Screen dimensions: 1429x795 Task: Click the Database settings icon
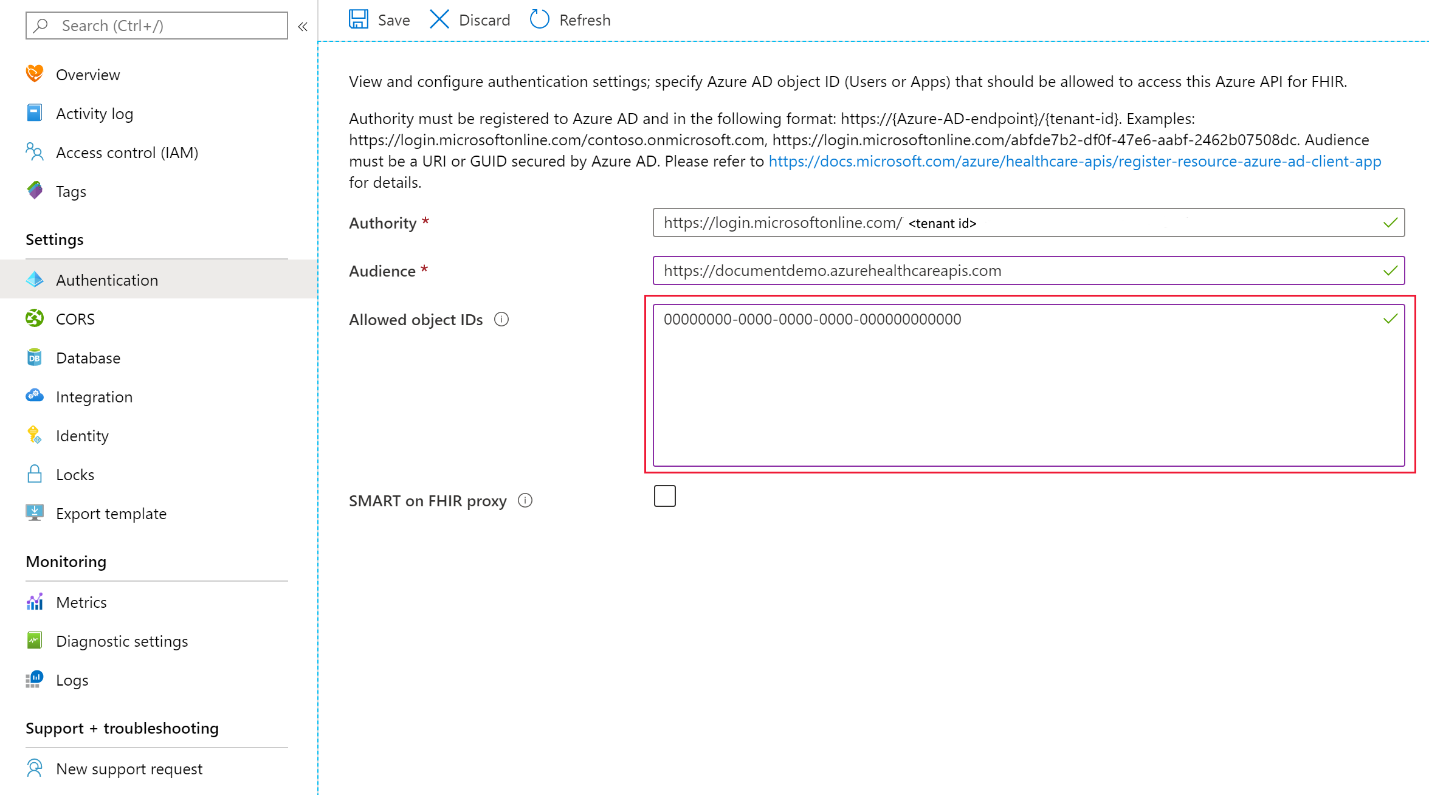coord(34,357)
